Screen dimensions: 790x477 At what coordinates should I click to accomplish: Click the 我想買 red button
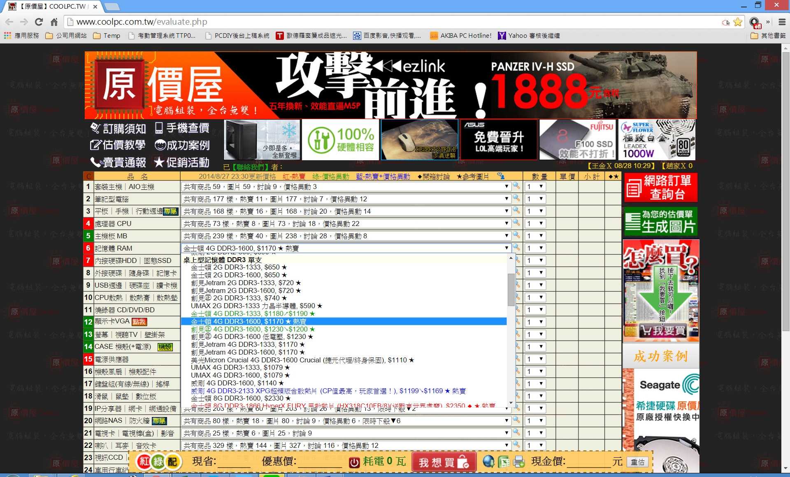click(x=444, y=462)
